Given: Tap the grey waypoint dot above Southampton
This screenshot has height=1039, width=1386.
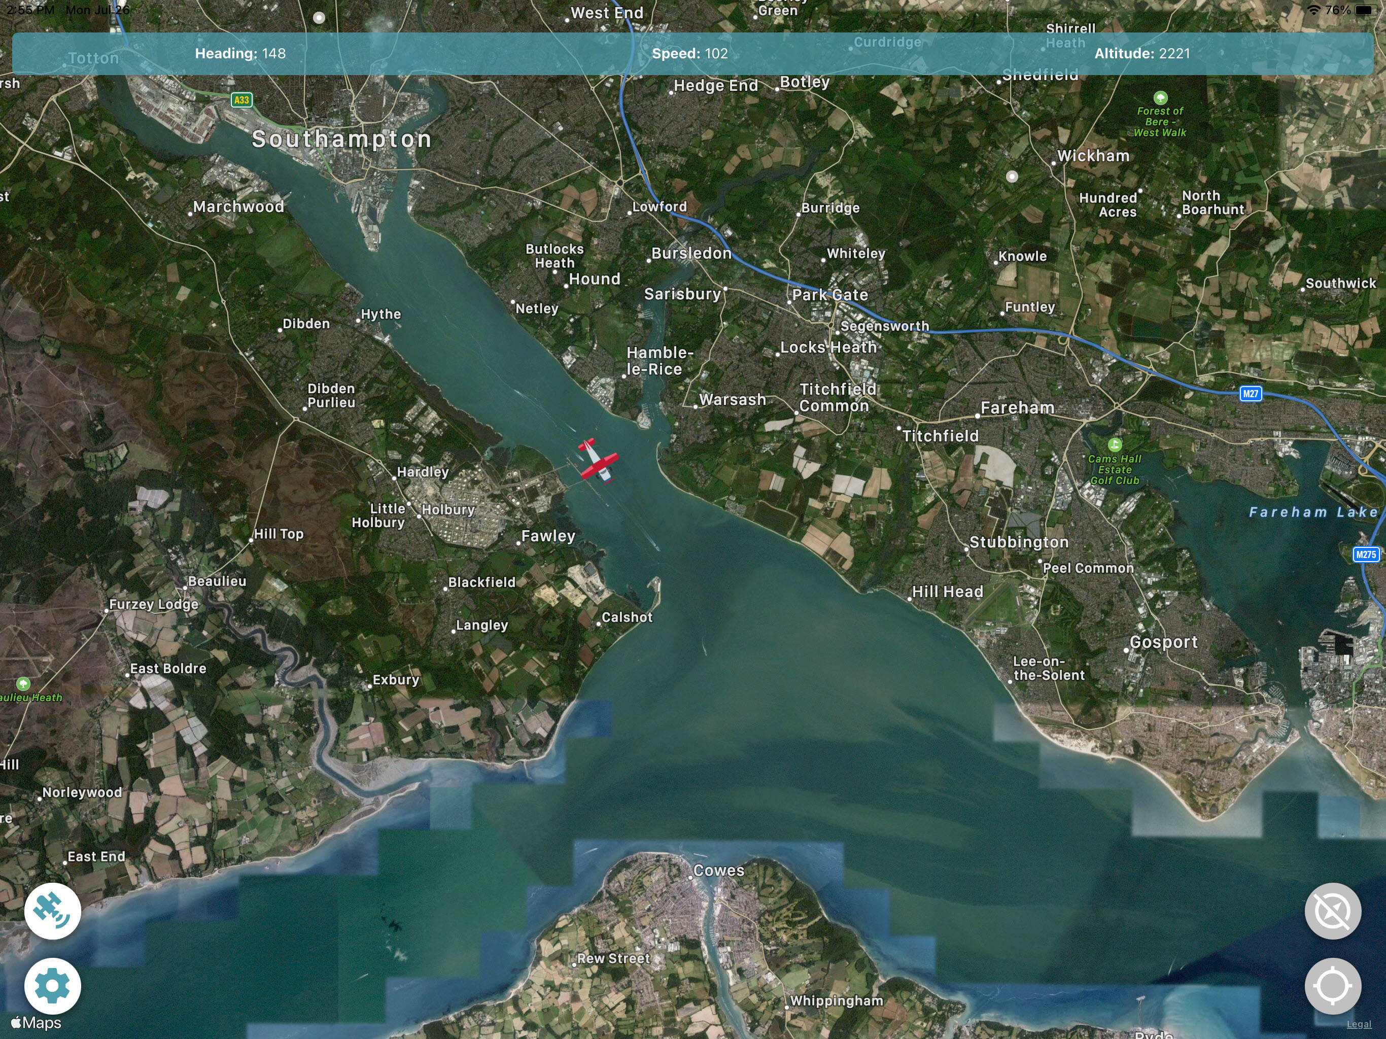Looking at the screenshot, I should click(319, 18).
